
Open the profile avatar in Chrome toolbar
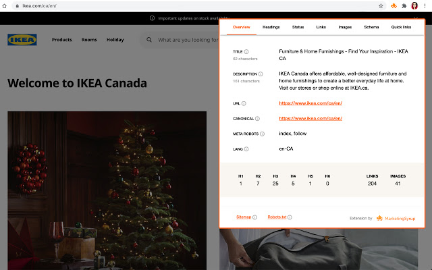pos(414,5)
